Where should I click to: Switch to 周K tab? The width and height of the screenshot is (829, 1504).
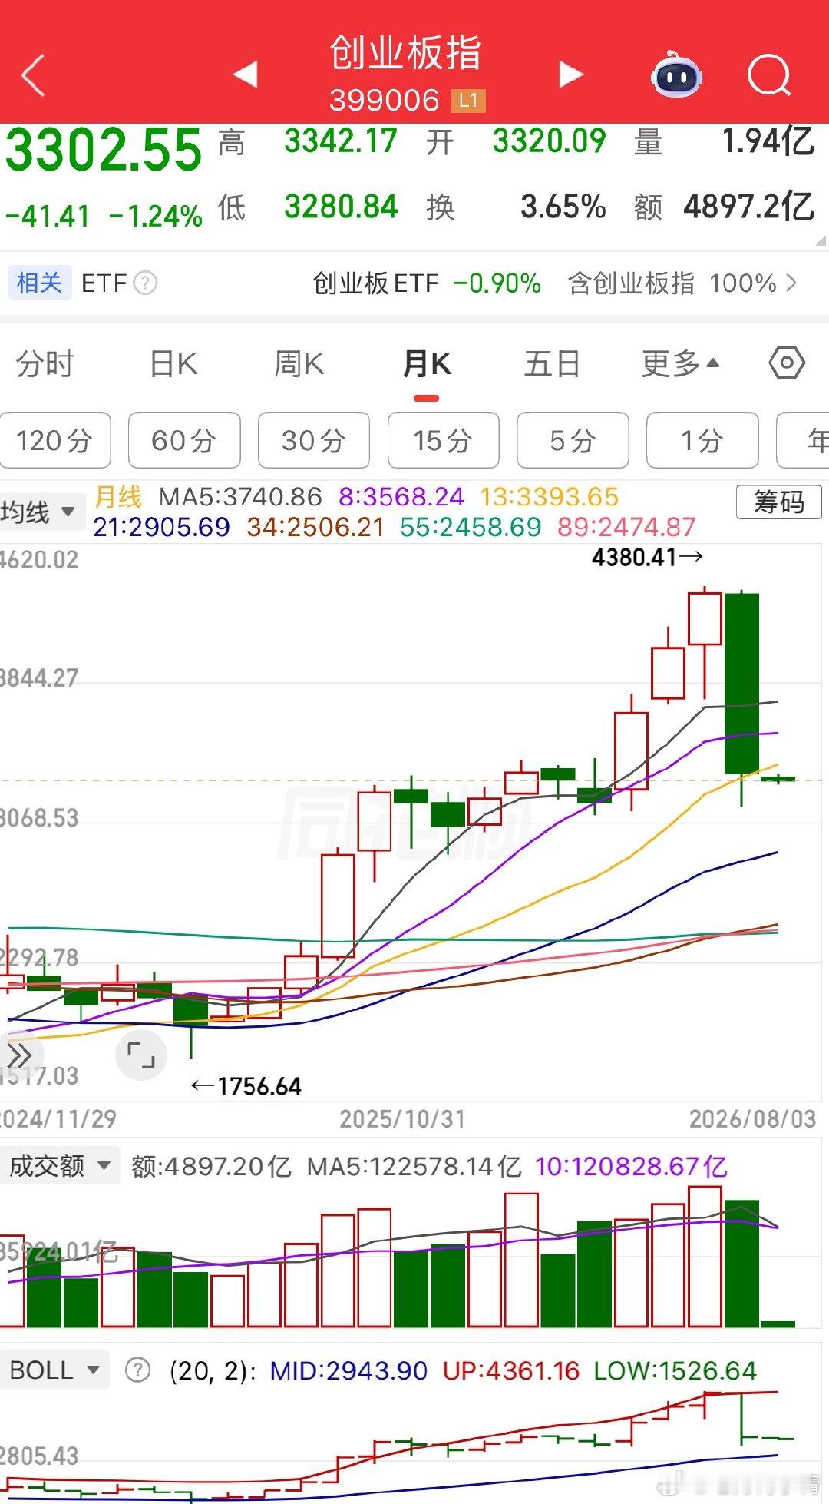click(x=299, y=363)
